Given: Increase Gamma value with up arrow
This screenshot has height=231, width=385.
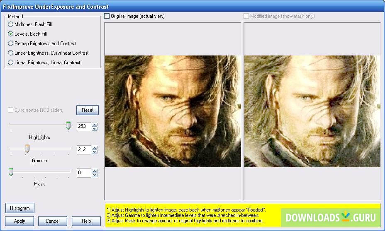Looking at the screenshot, I should (95, 147).
